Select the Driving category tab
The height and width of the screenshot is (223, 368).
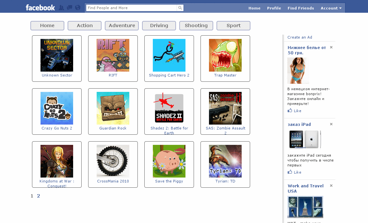[159, 26]
